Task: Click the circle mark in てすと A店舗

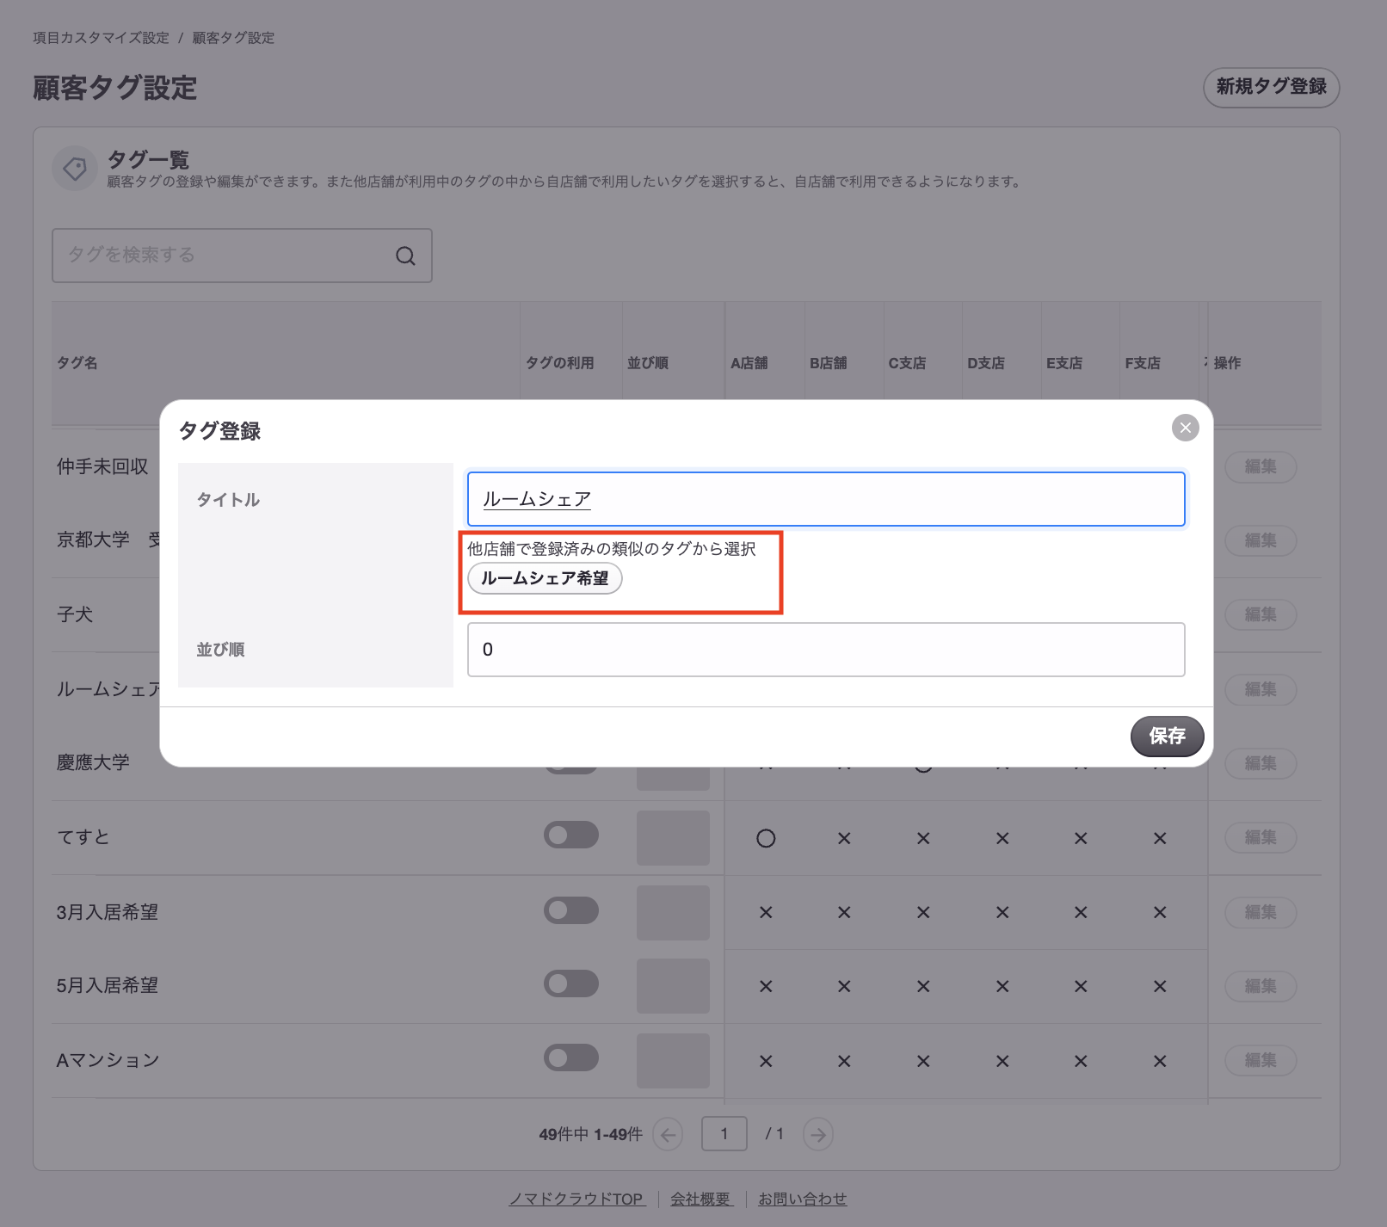Action: click(x=766, y=838)
